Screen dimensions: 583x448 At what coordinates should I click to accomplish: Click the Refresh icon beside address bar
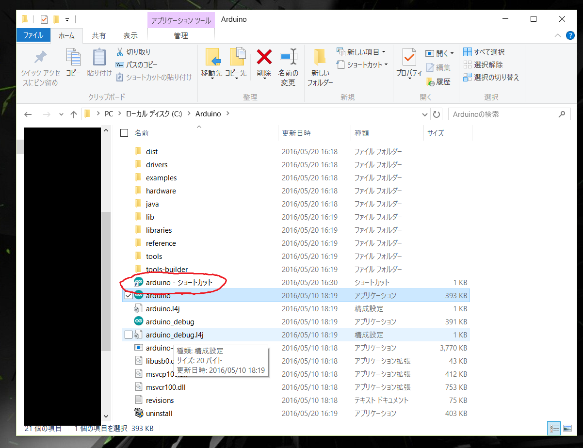coord(437,114)
